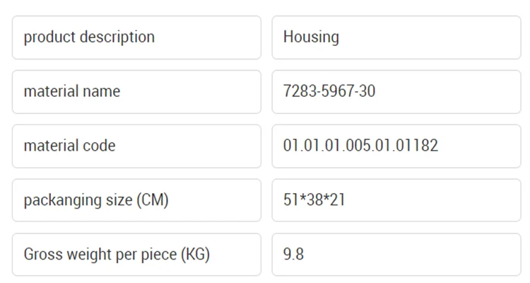Viewport: 530px width, 283px height.
Task: Focus the 51*38*21 dimensions field
Action: 396,200
